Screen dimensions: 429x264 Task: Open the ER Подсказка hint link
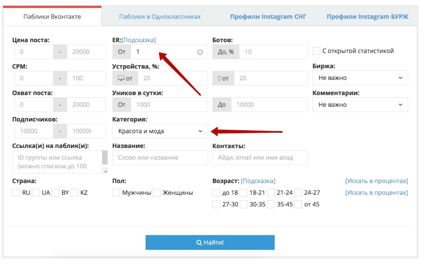(139, 40)
